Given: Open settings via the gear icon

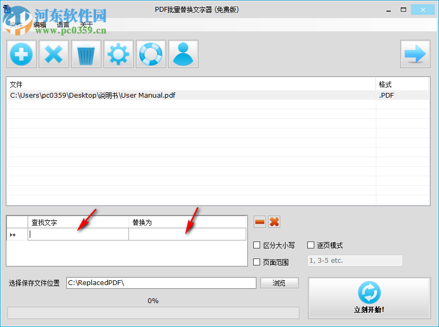Looking at the screenshot, I should point(118,54).
